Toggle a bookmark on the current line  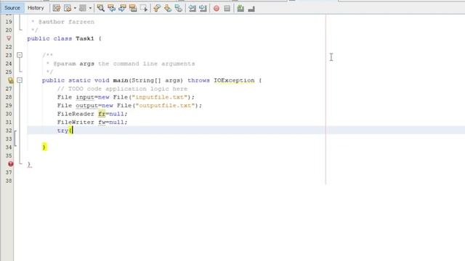tap(178, 8)
